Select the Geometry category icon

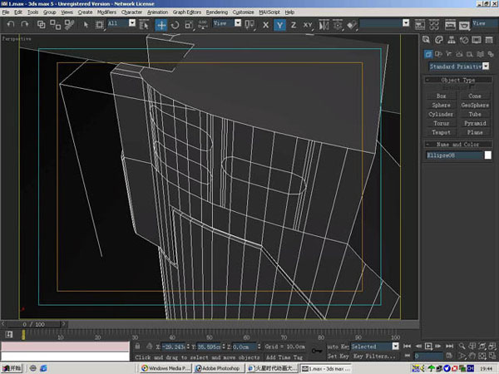(427, 53)
